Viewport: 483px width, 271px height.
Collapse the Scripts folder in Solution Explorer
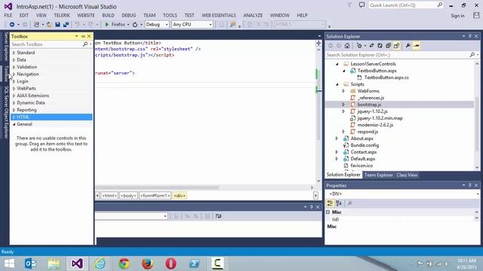337,84
